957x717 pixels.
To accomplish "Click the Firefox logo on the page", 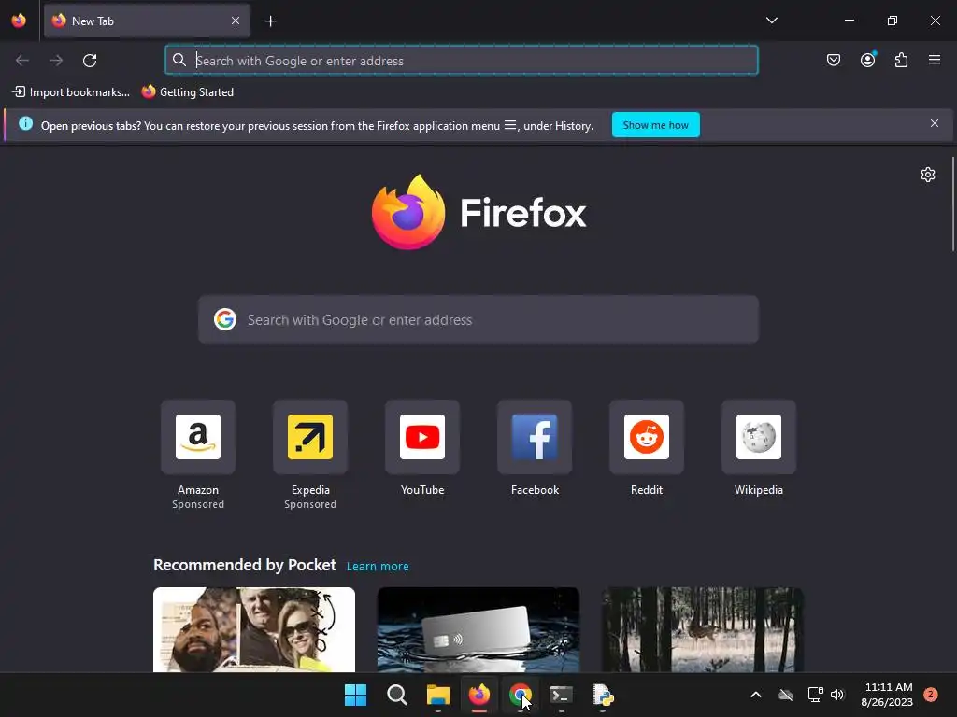I will coord(478,212).
